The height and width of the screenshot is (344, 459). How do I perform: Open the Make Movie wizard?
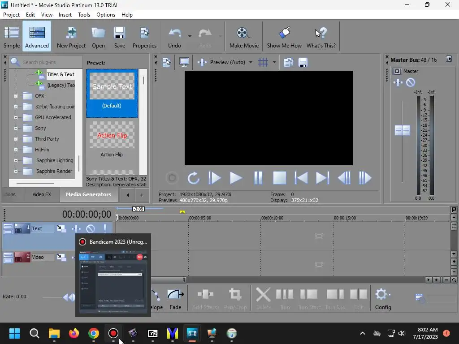pyautogui.click(x=244, y=37)
